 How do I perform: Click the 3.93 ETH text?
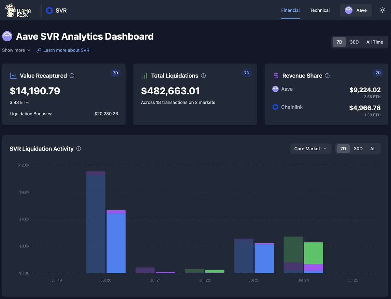(x=19, y=102)
